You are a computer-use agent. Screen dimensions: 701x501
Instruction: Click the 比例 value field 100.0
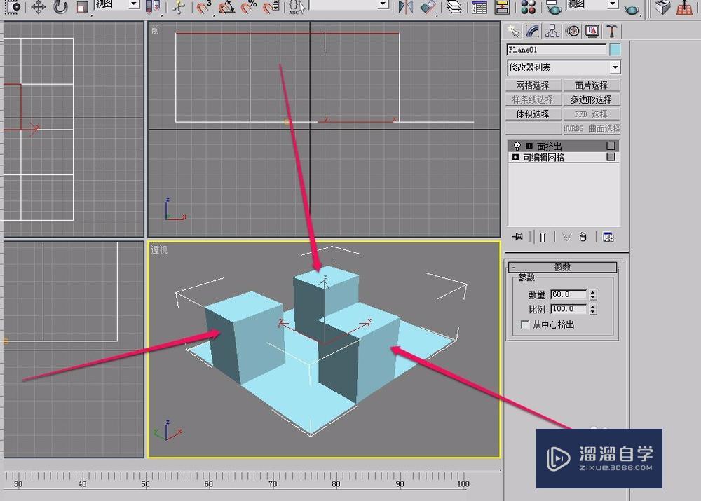569,309
